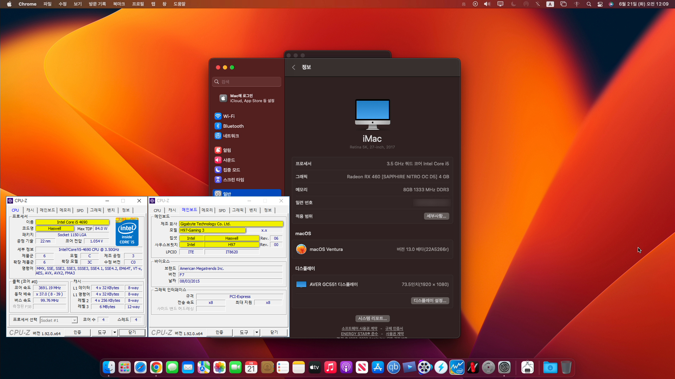Open Downloads folder in dock

click(550, 367)
